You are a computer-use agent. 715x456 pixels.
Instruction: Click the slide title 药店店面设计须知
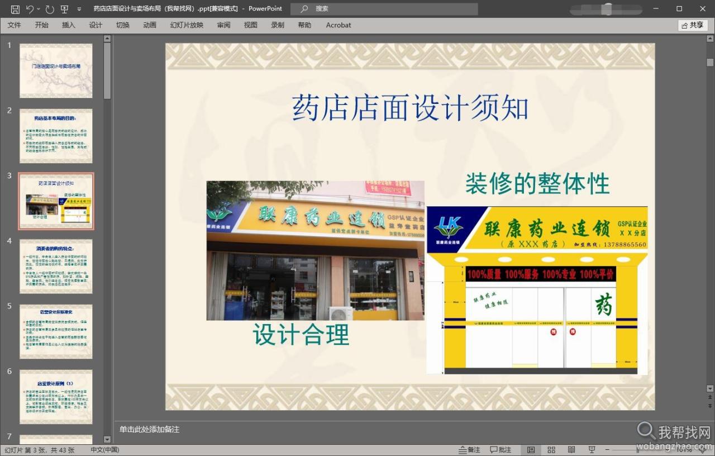[x=411, y=107]
